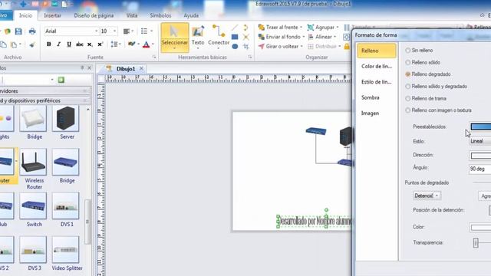Switch to the Insertar ribbon tab
491x276 pixels.
tap(53, 15)
